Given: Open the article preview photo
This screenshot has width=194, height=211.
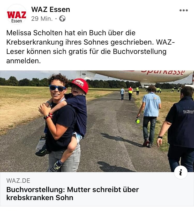Looking at the screenshot, I should [97, 121].
